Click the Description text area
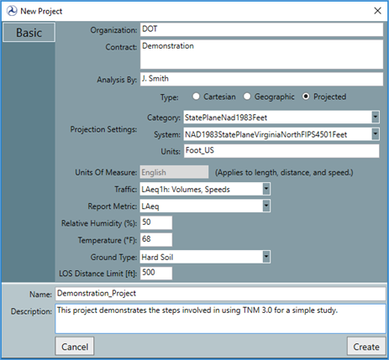Viewport: 389px width, 360px height. (x=220, y=319)
